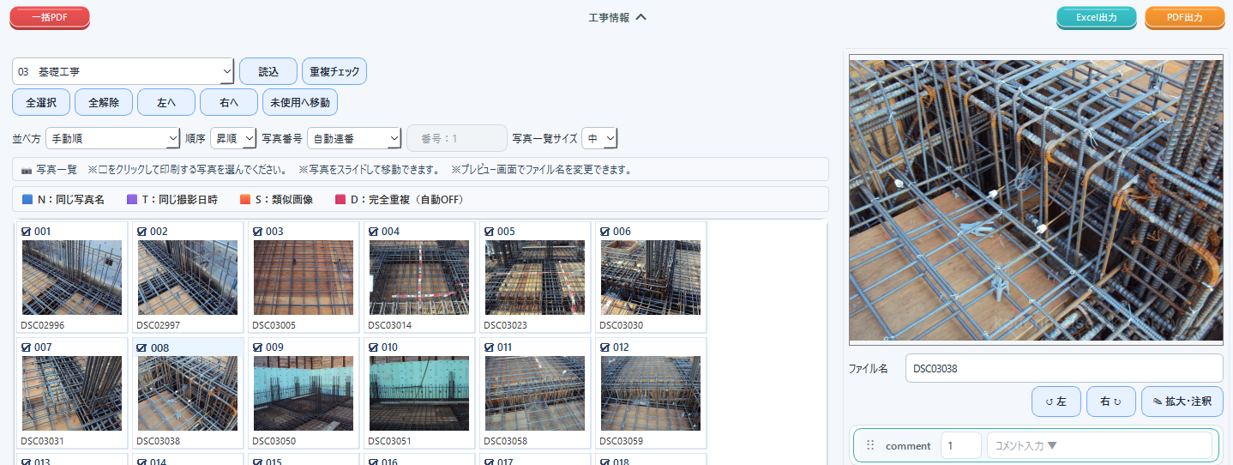Select thumbnail DSC02996
1233x465 pixels.
72,277
